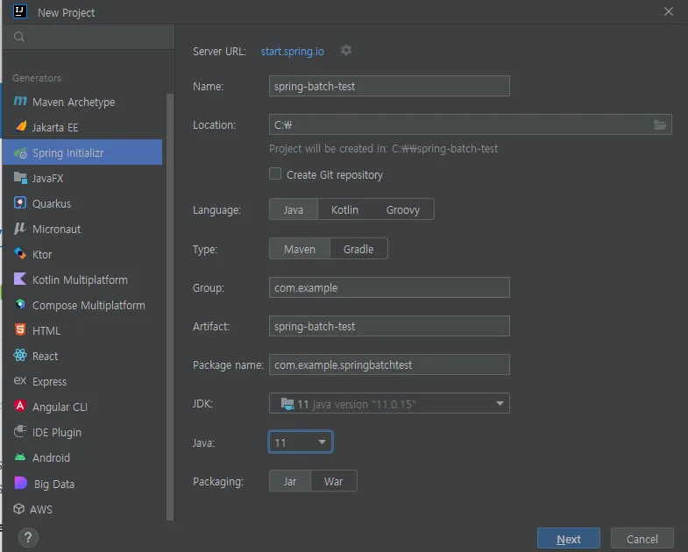Open the start.spring.io link
The image size is (688, 552).
(x=292, y=51)
